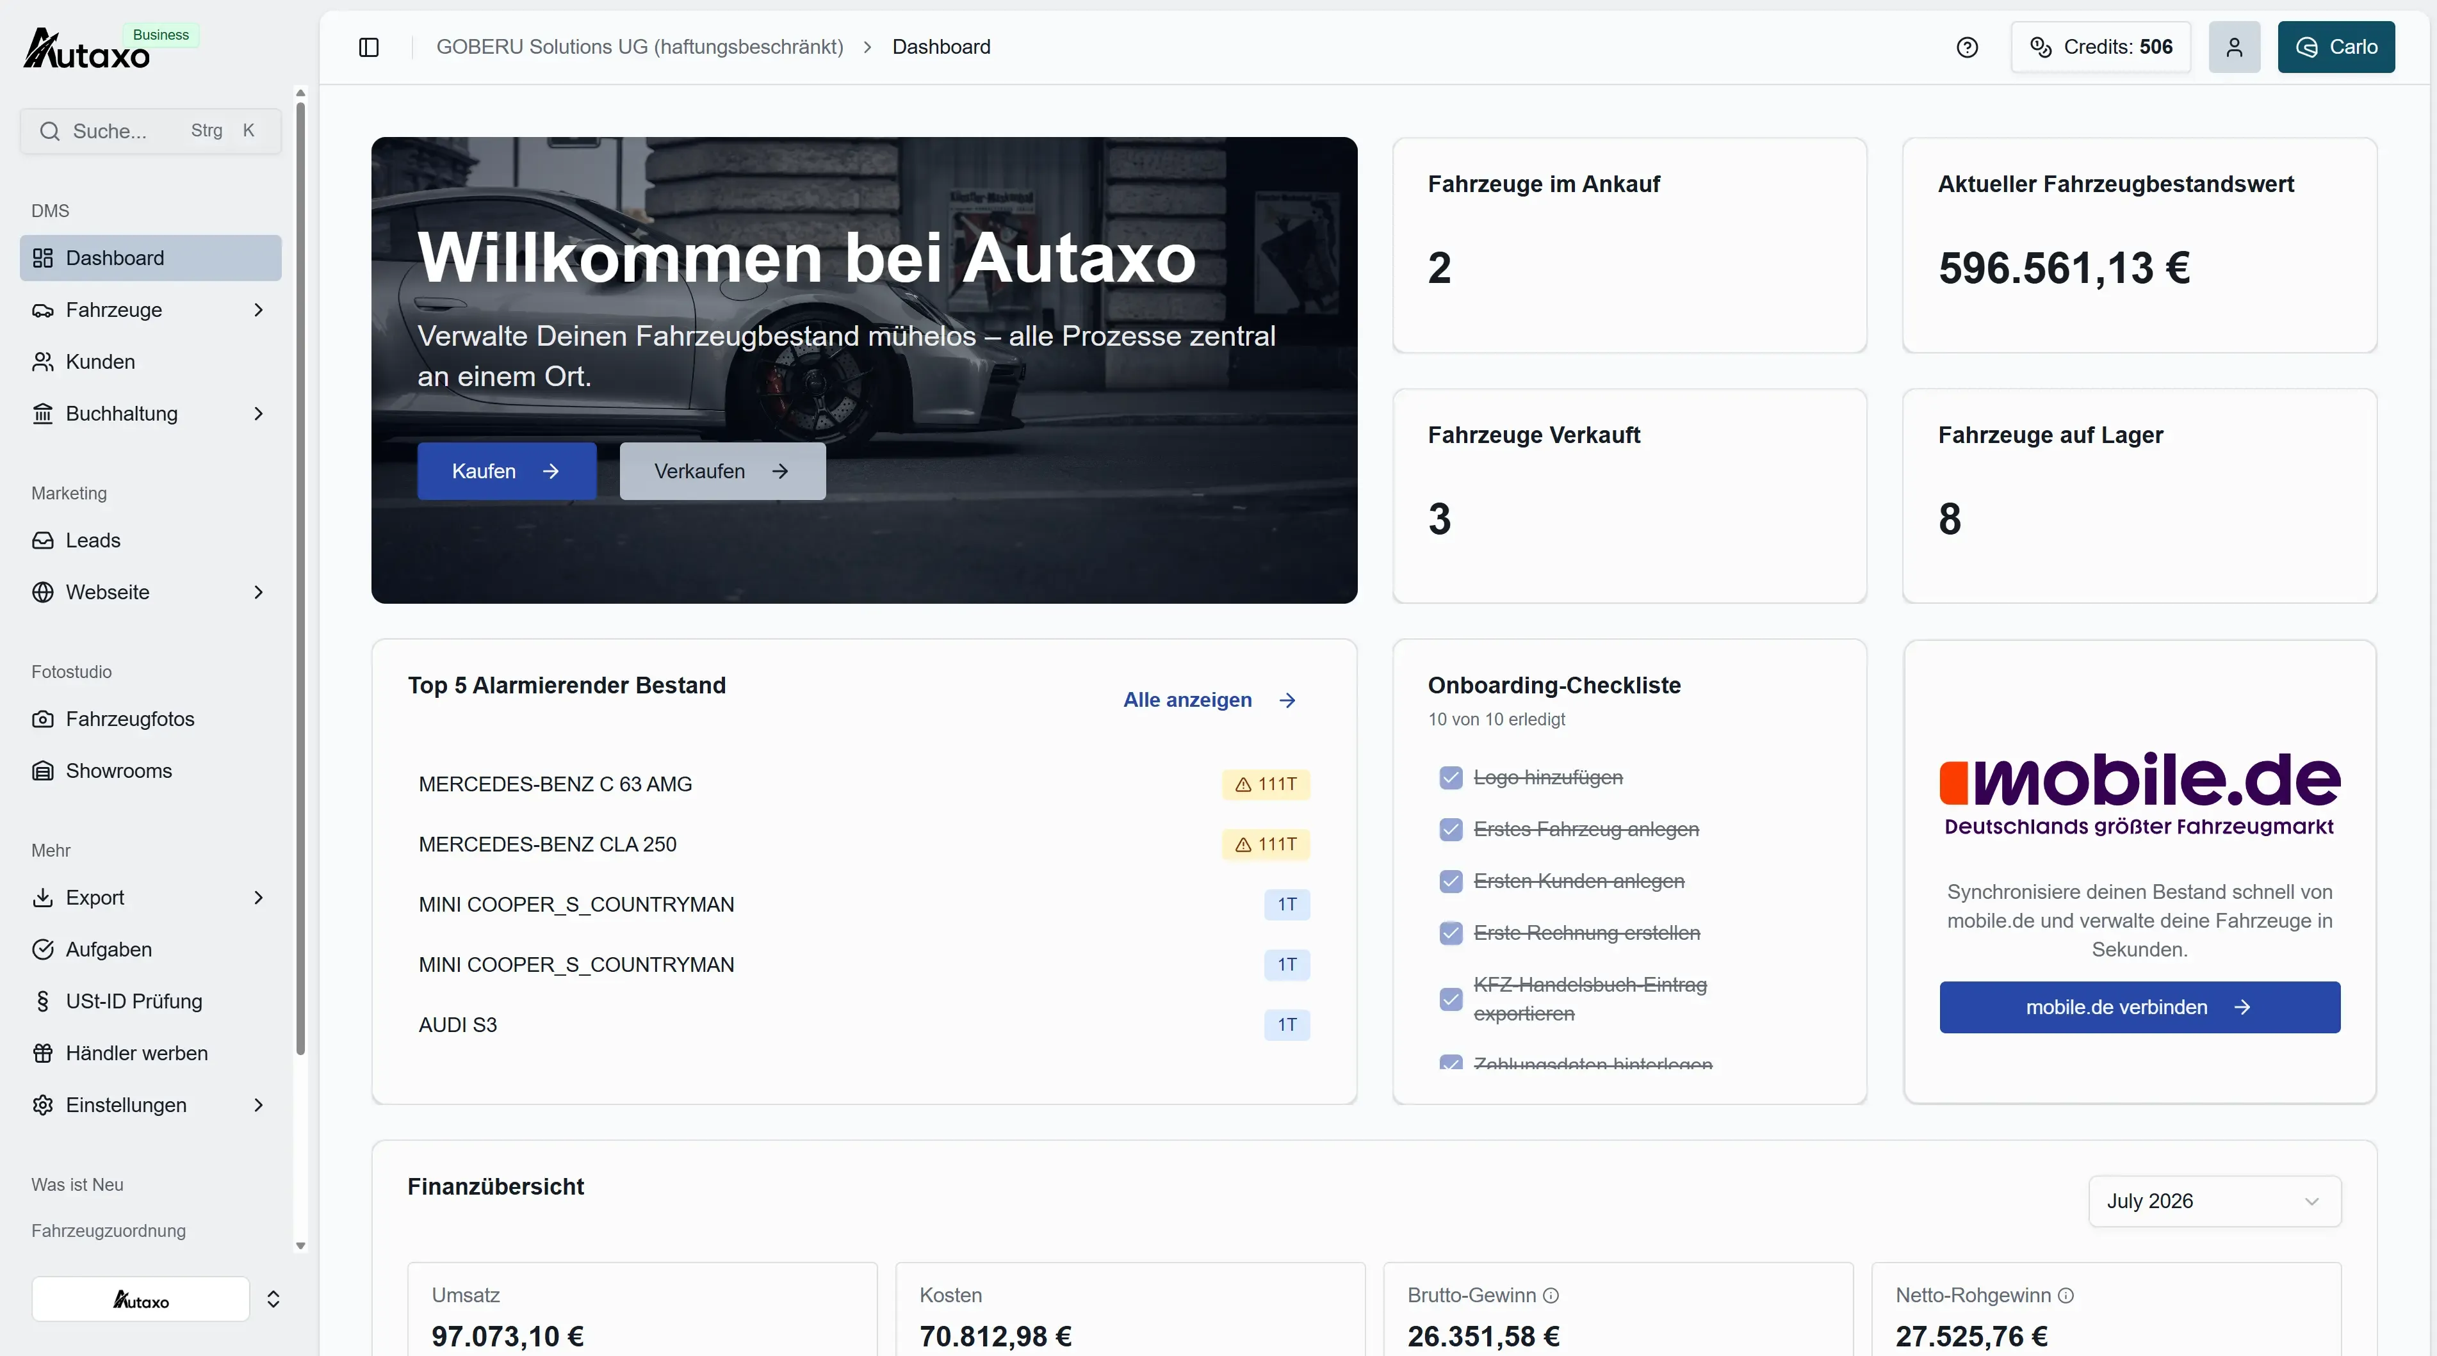Toggle the Erste Rechnung erstellen checkbox
This screenshot has height=1356, width=2437.
pyautogui.click(x=1450, y=934)
